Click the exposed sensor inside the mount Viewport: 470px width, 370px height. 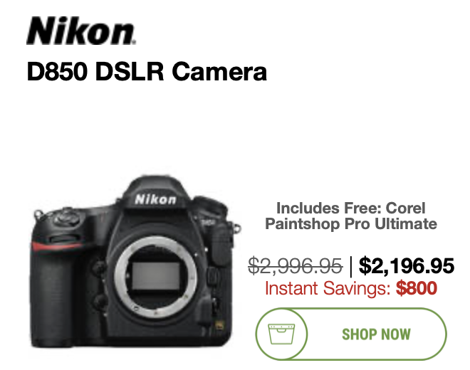click(155, 276)
